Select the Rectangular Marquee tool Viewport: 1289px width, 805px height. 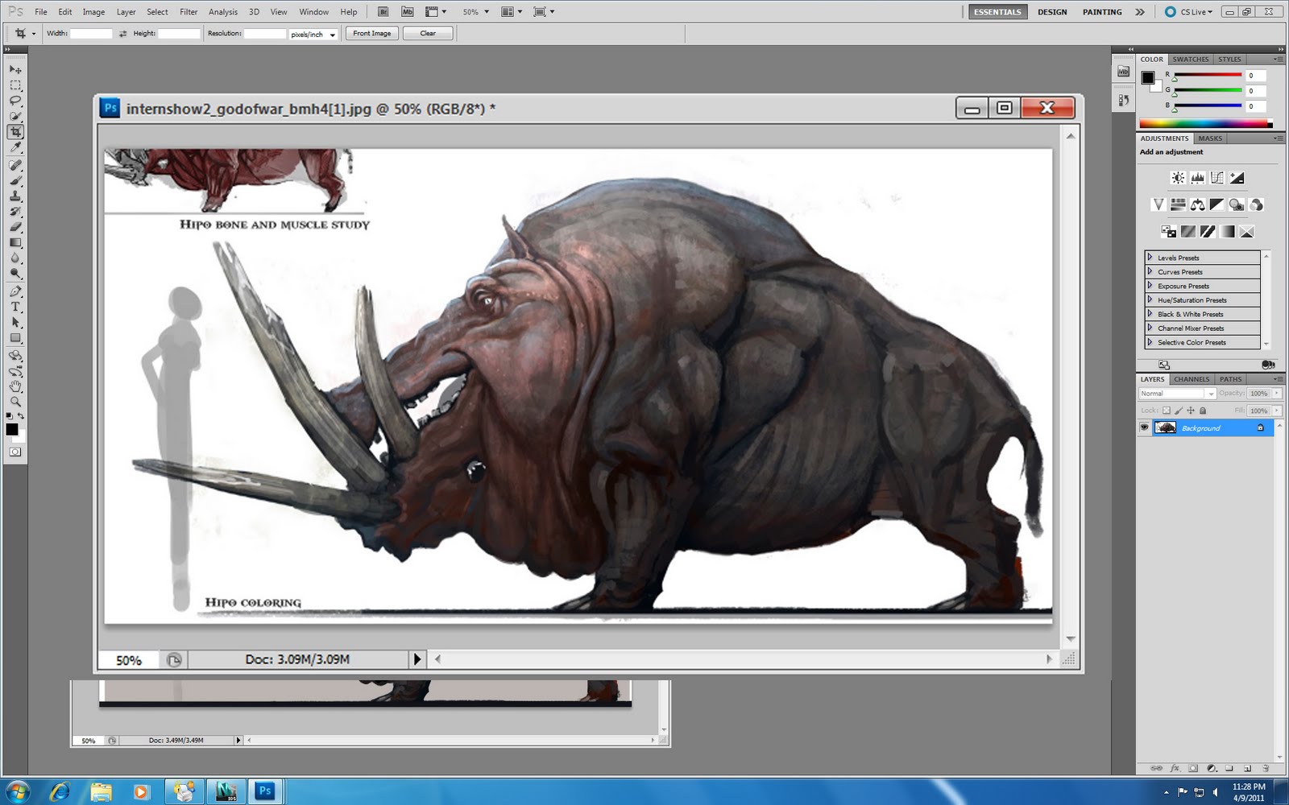tap(15, 85)
